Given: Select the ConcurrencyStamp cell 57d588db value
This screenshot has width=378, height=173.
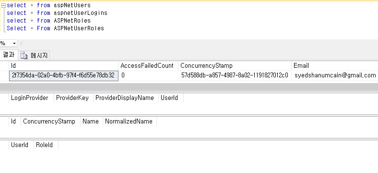Looking at the screenshot, I should point(235,75).
